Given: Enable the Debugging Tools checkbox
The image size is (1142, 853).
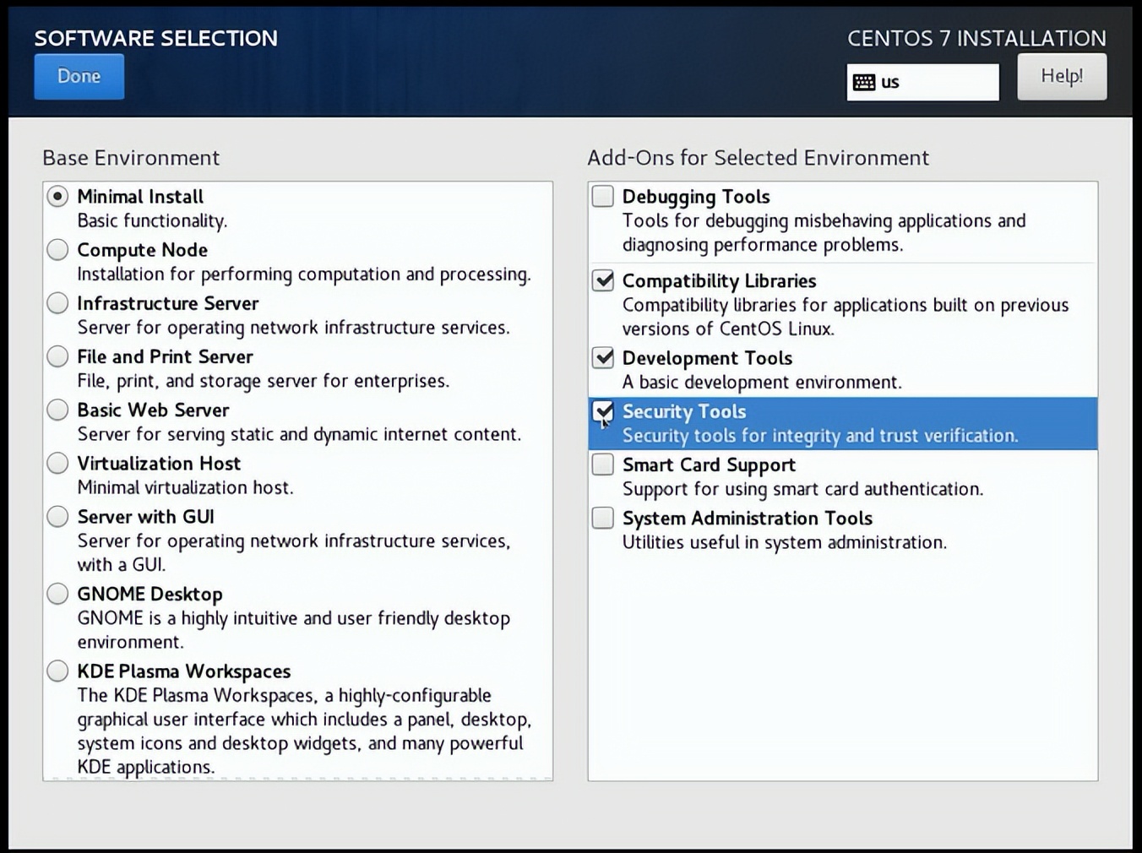Looking at the screenshot, I should click(603, 197).
